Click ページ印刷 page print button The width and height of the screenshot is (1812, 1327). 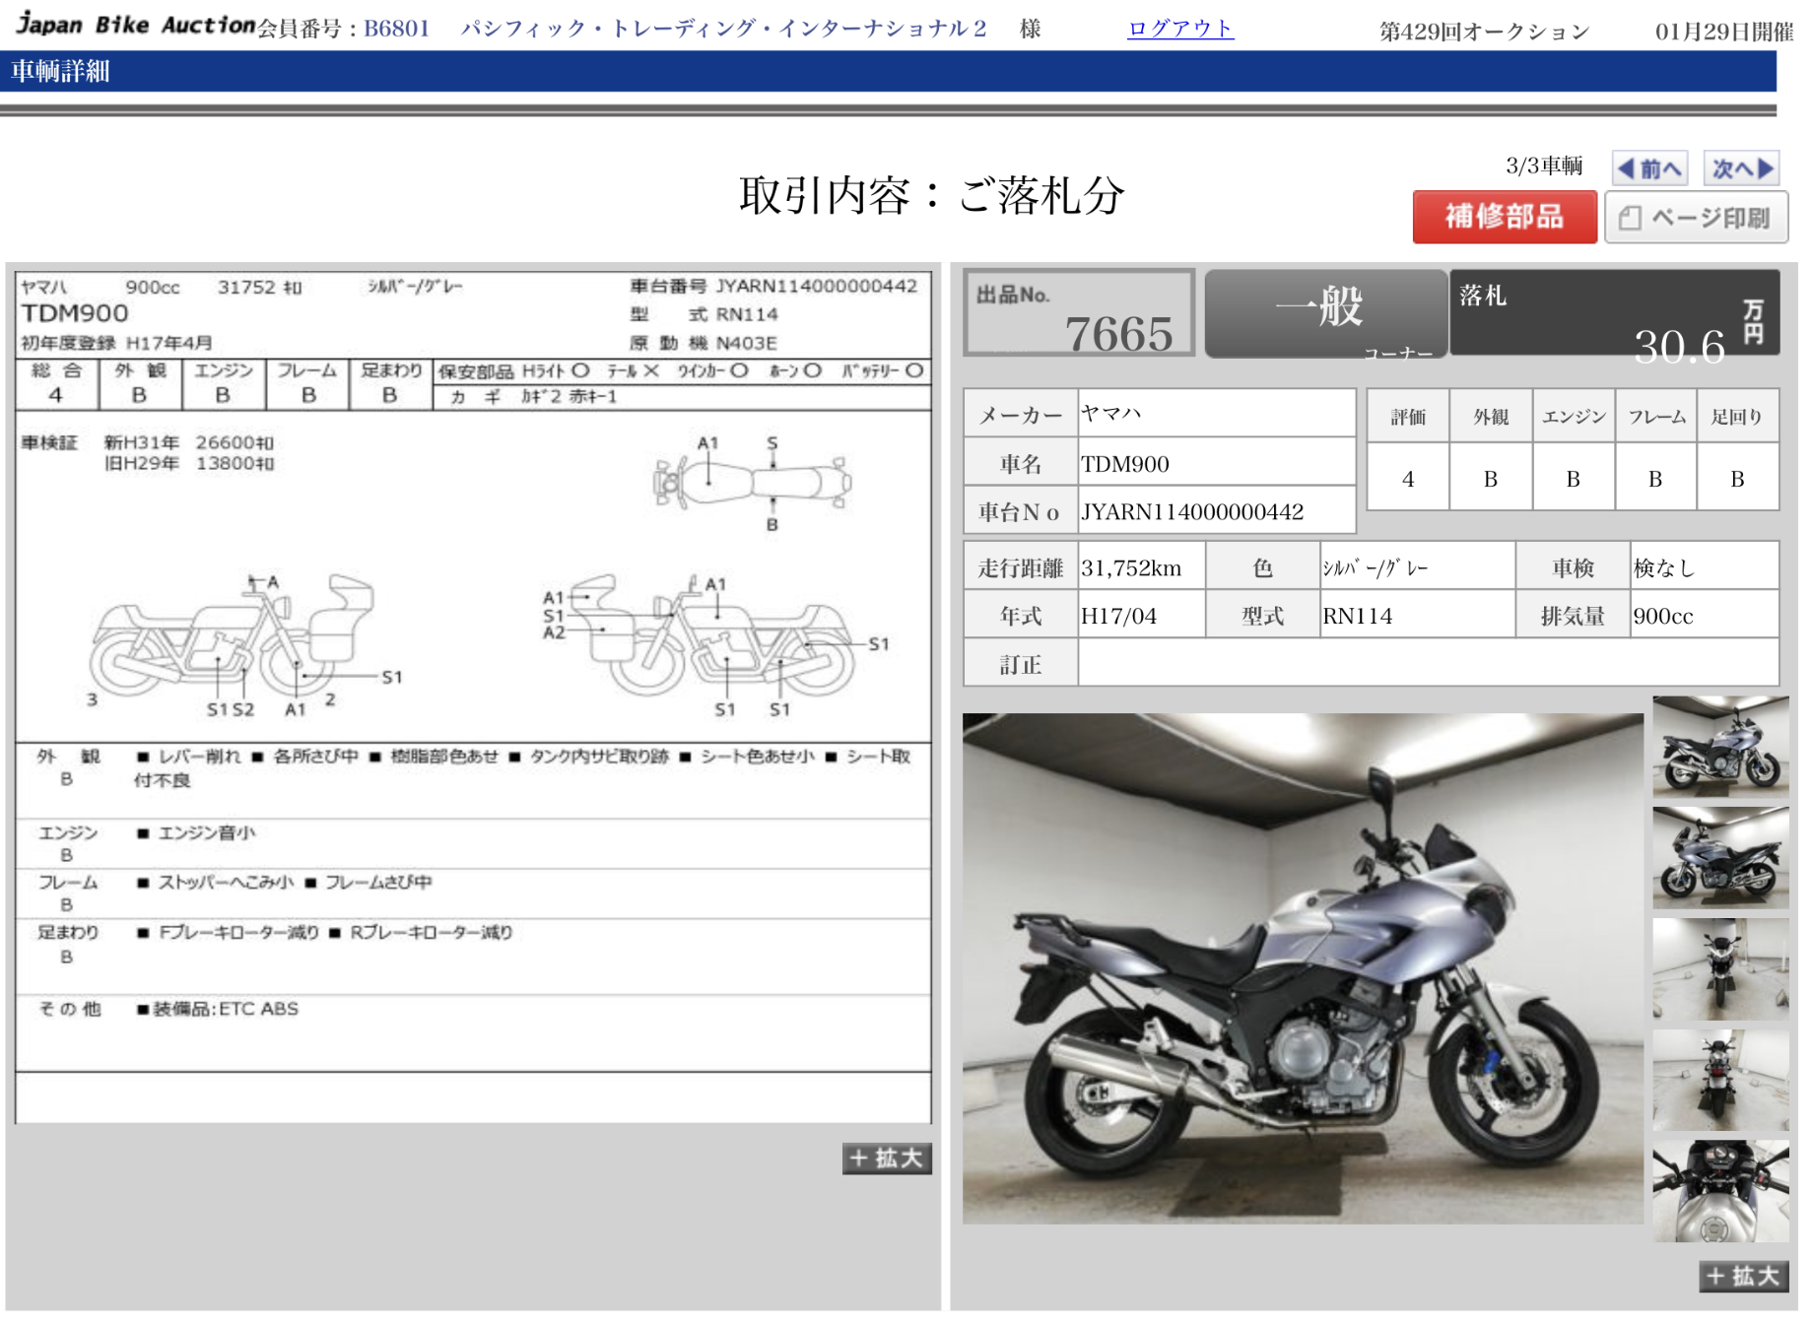tap(1696, 217)
